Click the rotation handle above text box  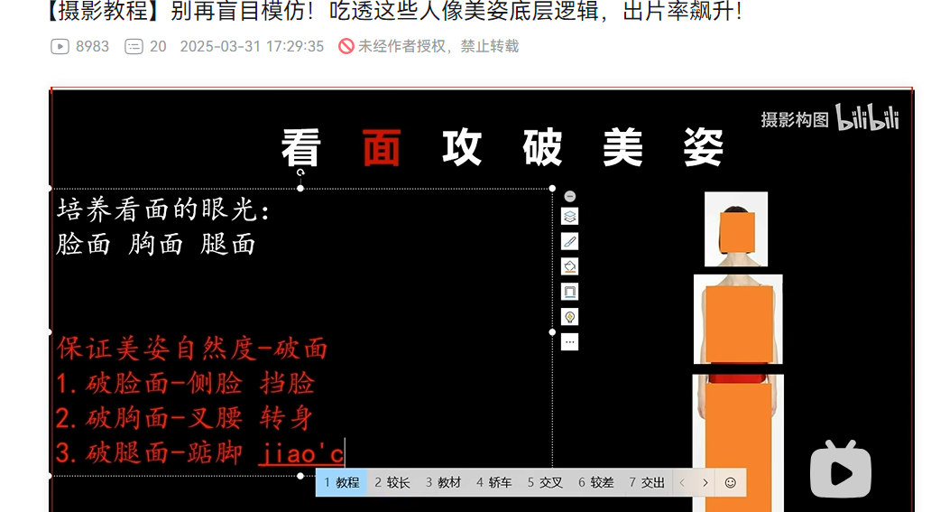(300, 170)
